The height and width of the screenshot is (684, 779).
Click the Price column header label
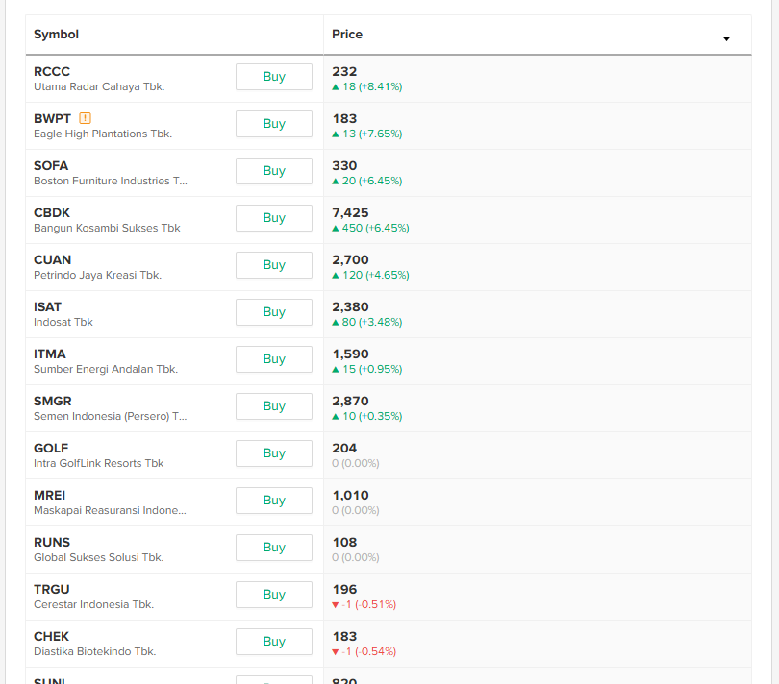pyautogui.click(x=347, y=35)
